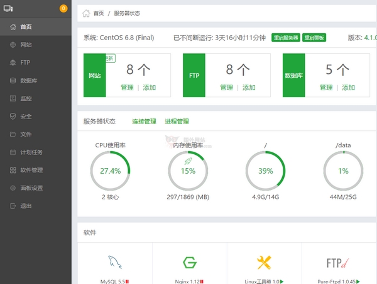
Task: Switch to the 进程管理 tab
Action: [177, 122]
